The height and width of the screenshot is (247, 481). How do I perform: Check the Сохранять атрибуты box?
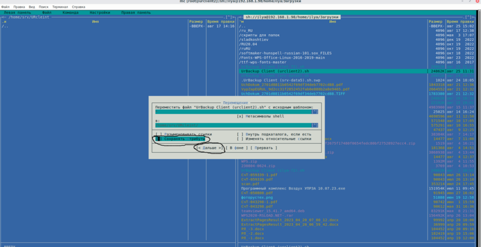[180, 138]
